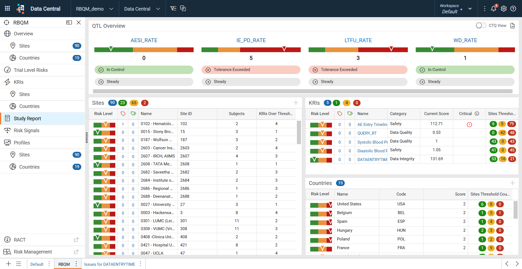This screenshot has height=269, width=522.
Task: Filter Sites by the green count badge 23
Action: click(x=123, y=103)
